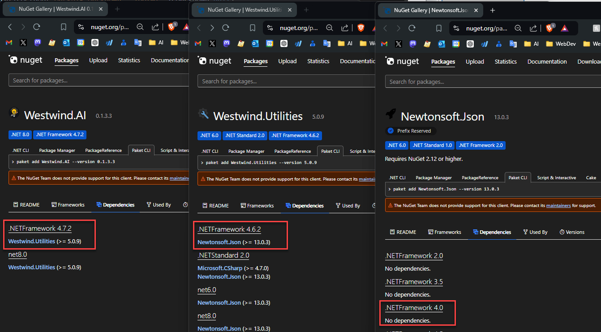Click the zoom-out magnifier in the Newtonsoft.Json address bar
This screenshot has height=332, width=601.
point(518,28)
